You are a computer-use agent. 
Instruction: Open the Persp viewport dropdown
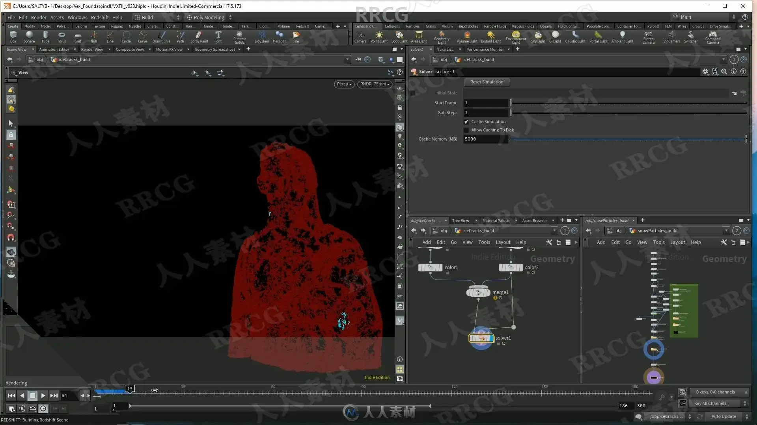(344, 84)
